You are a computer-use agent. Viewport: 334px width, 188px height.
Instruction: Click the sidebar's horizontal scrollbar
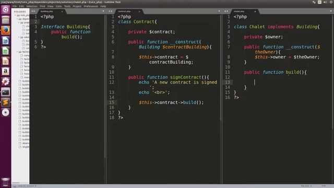pos(16,183)
